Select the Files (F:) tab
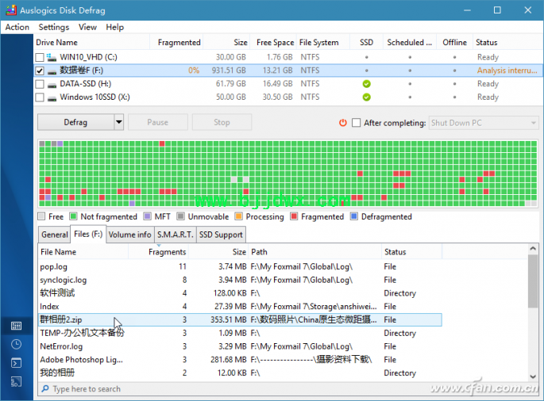Screen dimensions: 544x401 [88, 234]
